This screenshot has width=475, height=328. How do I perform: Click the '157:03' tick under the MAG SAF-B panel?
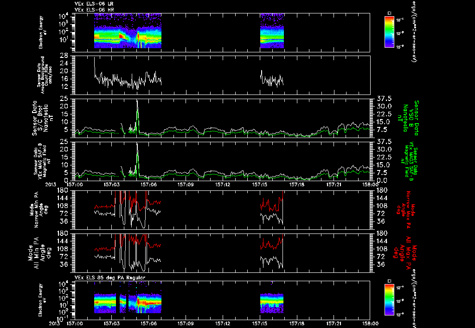111,184
